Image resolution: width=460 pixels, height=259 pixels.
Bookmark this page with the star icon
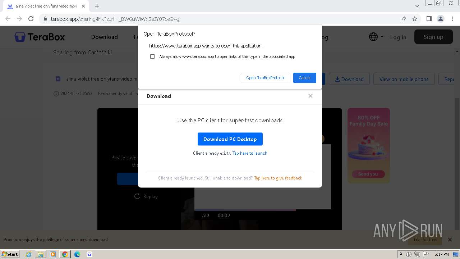(x=415, y=19)
